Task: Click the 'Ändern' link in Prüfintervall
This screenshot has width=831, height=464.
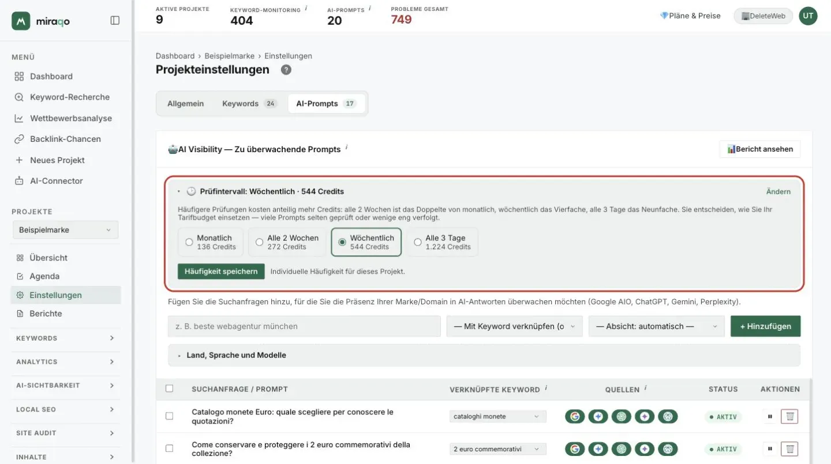Action: tap(778, 191)
